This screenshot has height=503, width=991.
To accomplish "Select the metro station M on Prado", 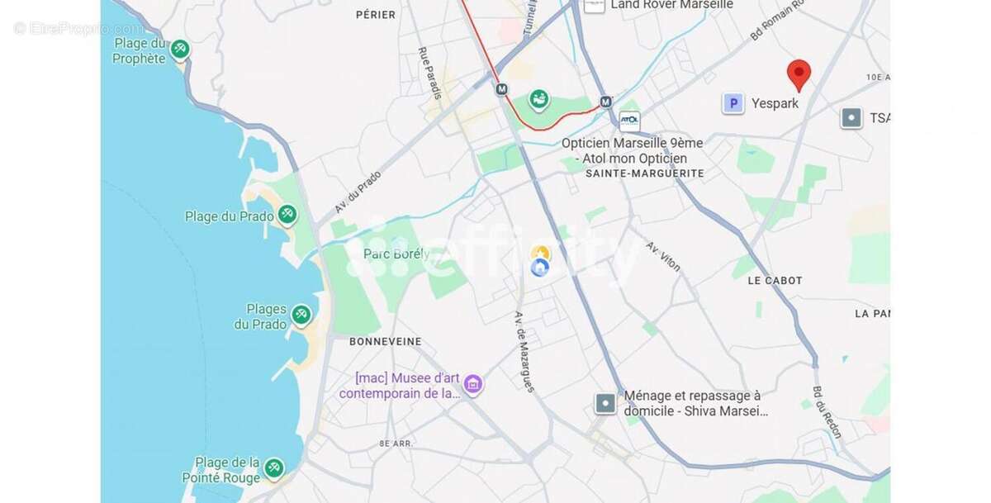I will coord(500,89).
